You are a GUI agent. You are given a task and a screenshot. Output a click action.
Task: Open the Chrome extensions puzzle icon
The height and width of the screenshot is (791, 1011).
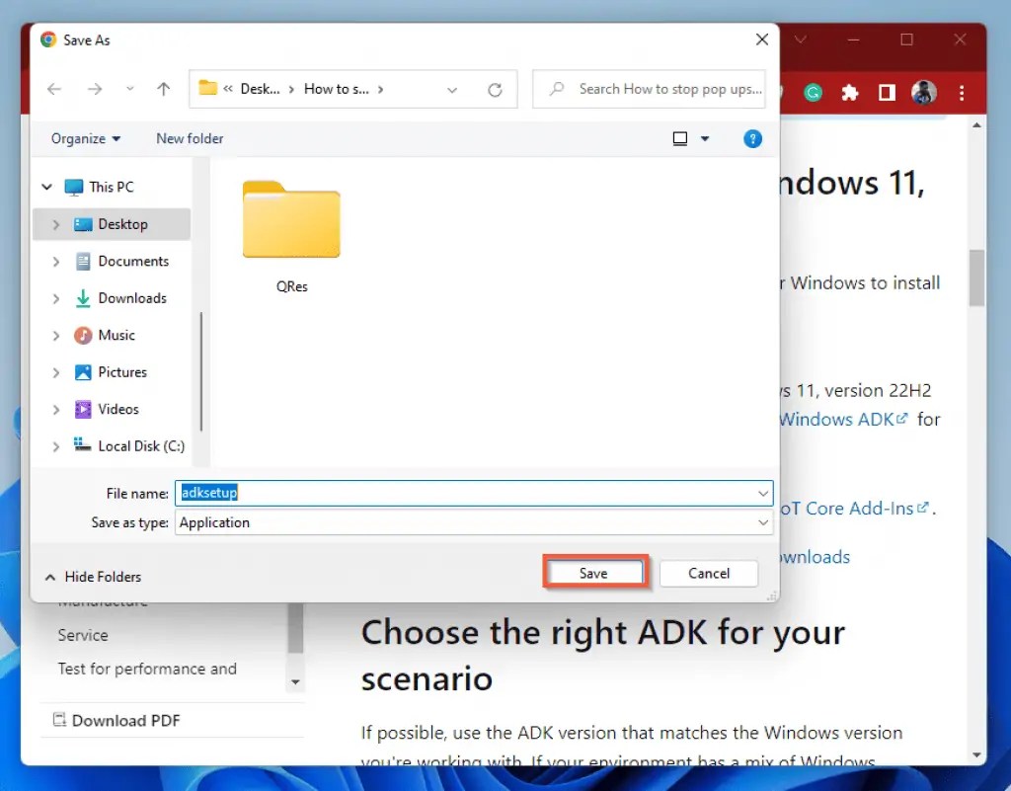[x=849, y=92]
